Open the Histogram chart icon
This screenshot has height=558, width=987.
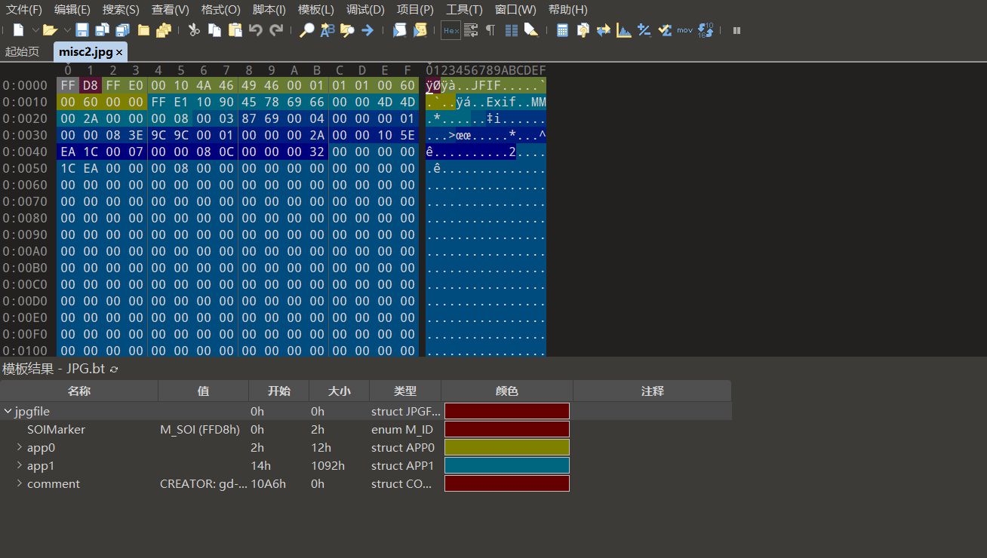[x=624, y=30]
